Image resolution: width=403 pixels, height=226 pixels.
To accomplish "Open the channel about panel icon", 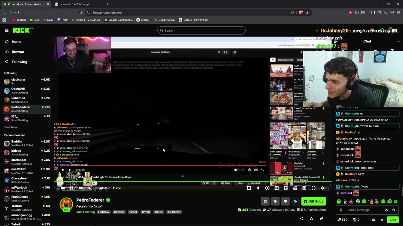I will tap(265, 202).
